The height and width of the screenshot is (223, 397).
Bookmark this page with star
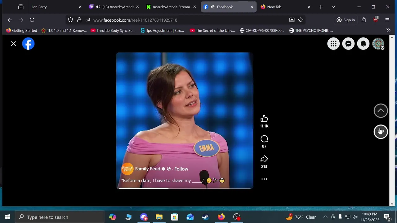301,20
